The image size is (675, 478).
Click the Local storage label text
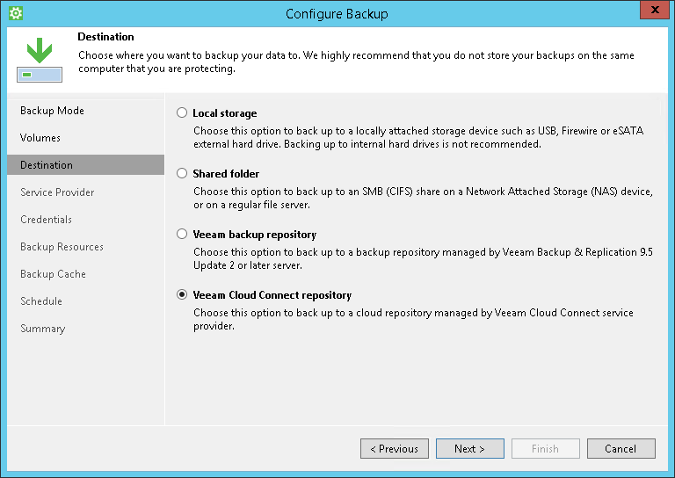point(225,113)
